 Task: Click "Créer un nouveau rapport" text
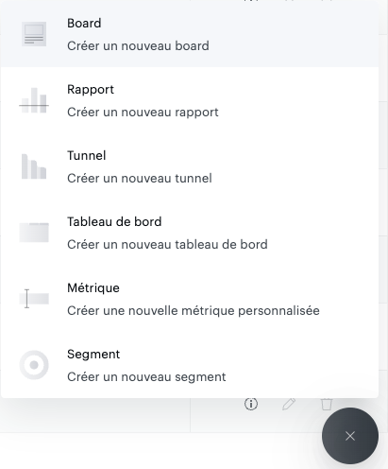[143, 113]
